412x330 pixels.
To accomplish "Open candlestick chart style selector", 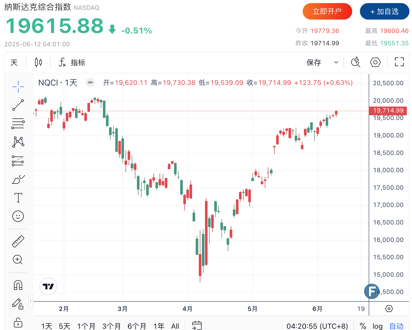I will point(38,62).
